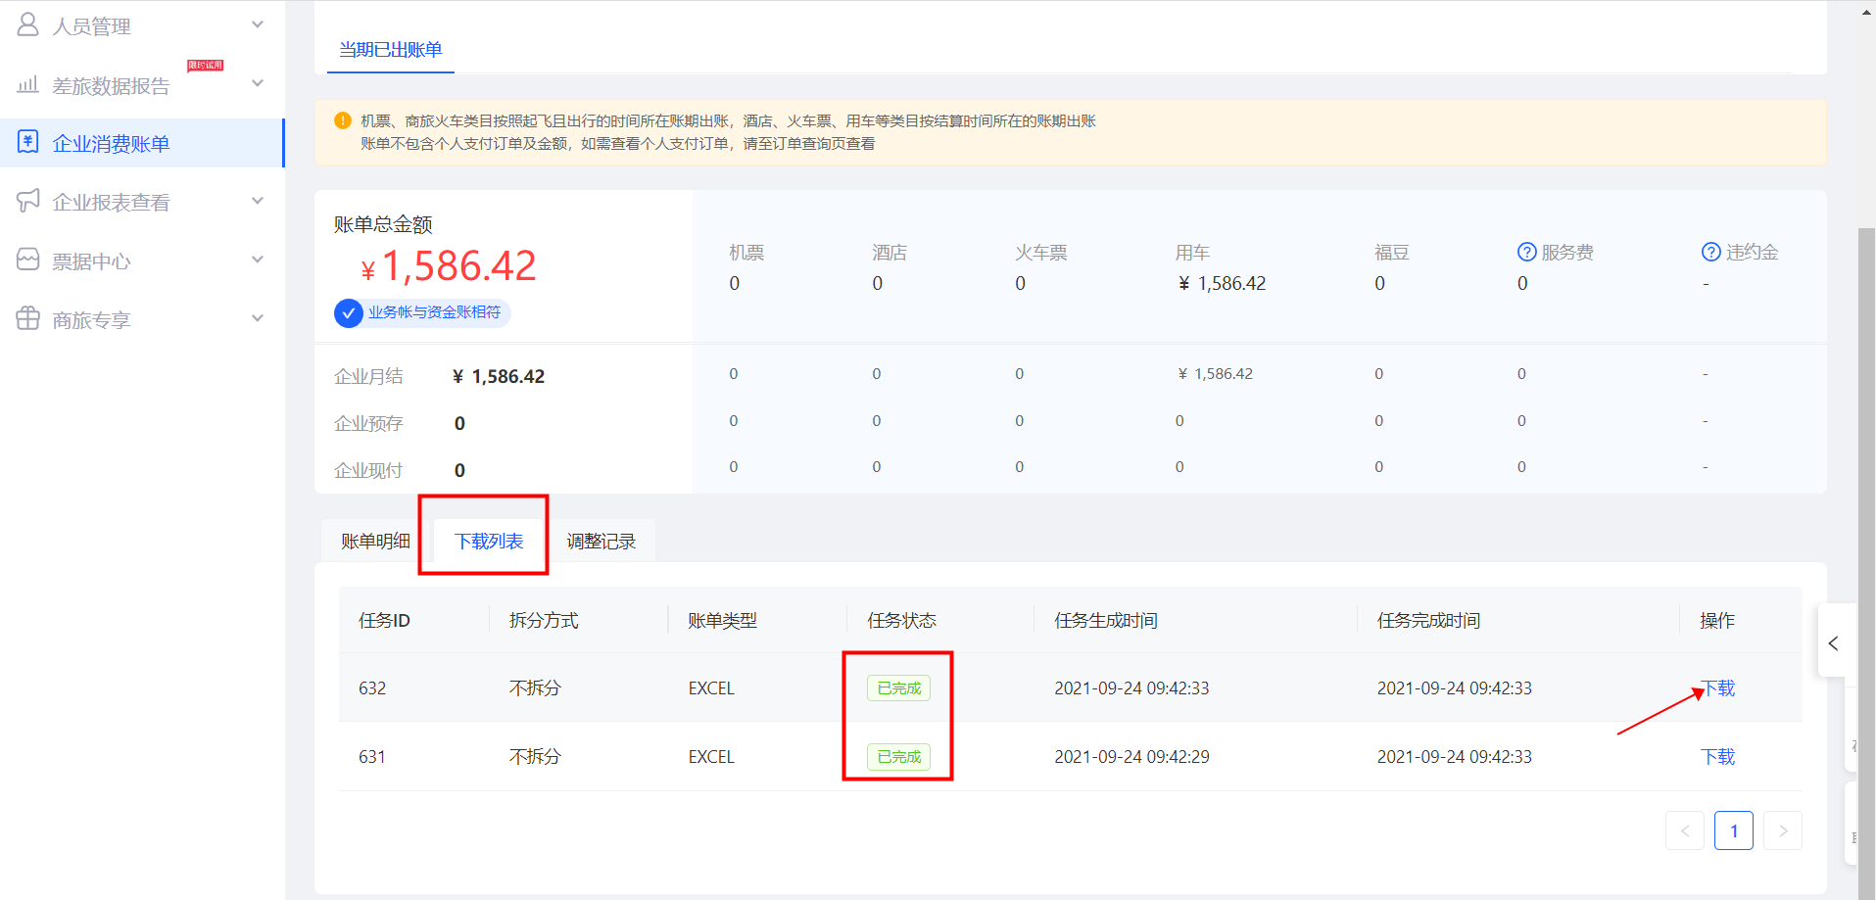Expand the 票据中心 menu chevron

coord(258,260)
